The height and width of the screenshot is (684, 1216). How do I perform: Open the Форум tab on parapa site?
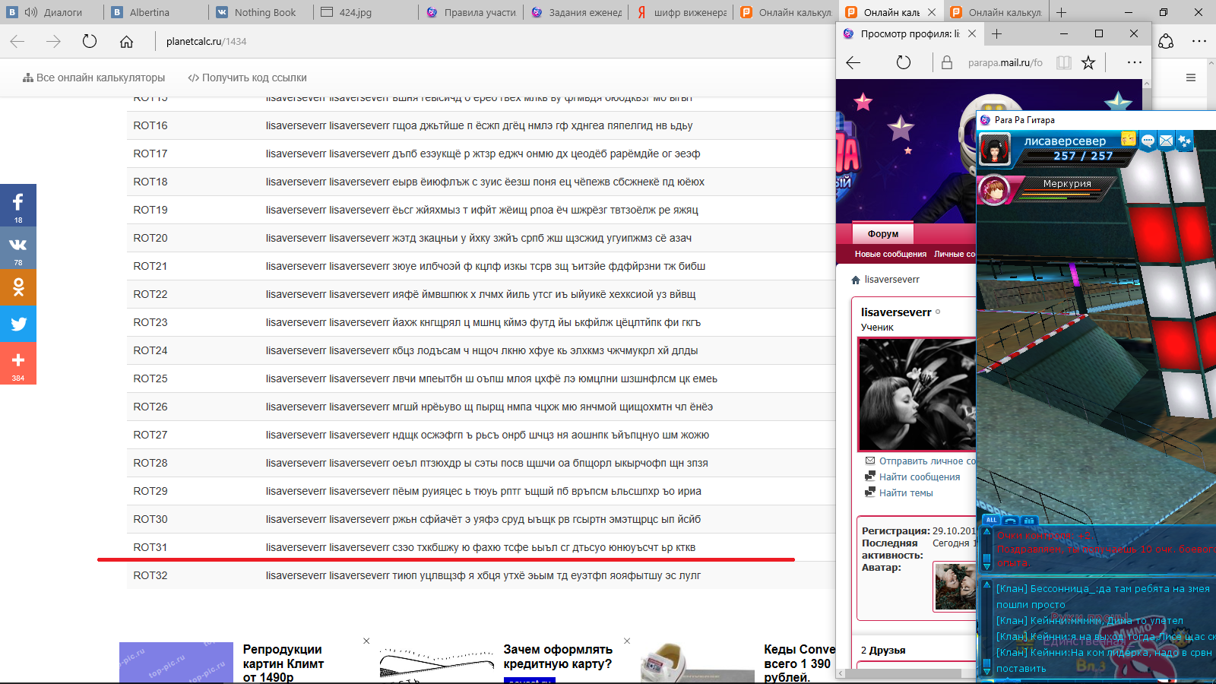coord(882,234)
